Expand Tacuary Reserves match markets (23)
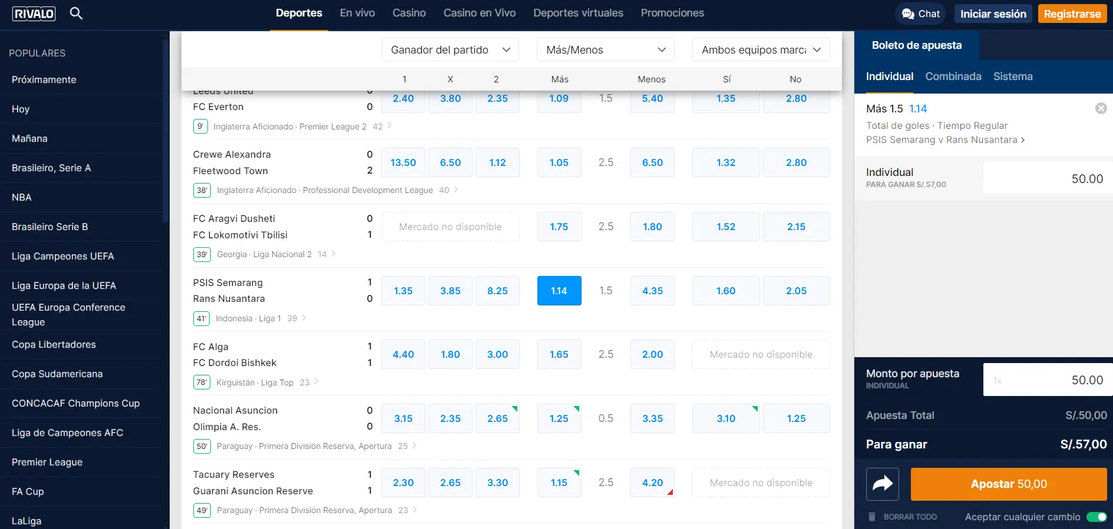The image size is (1113, 529). click(408, 510)
